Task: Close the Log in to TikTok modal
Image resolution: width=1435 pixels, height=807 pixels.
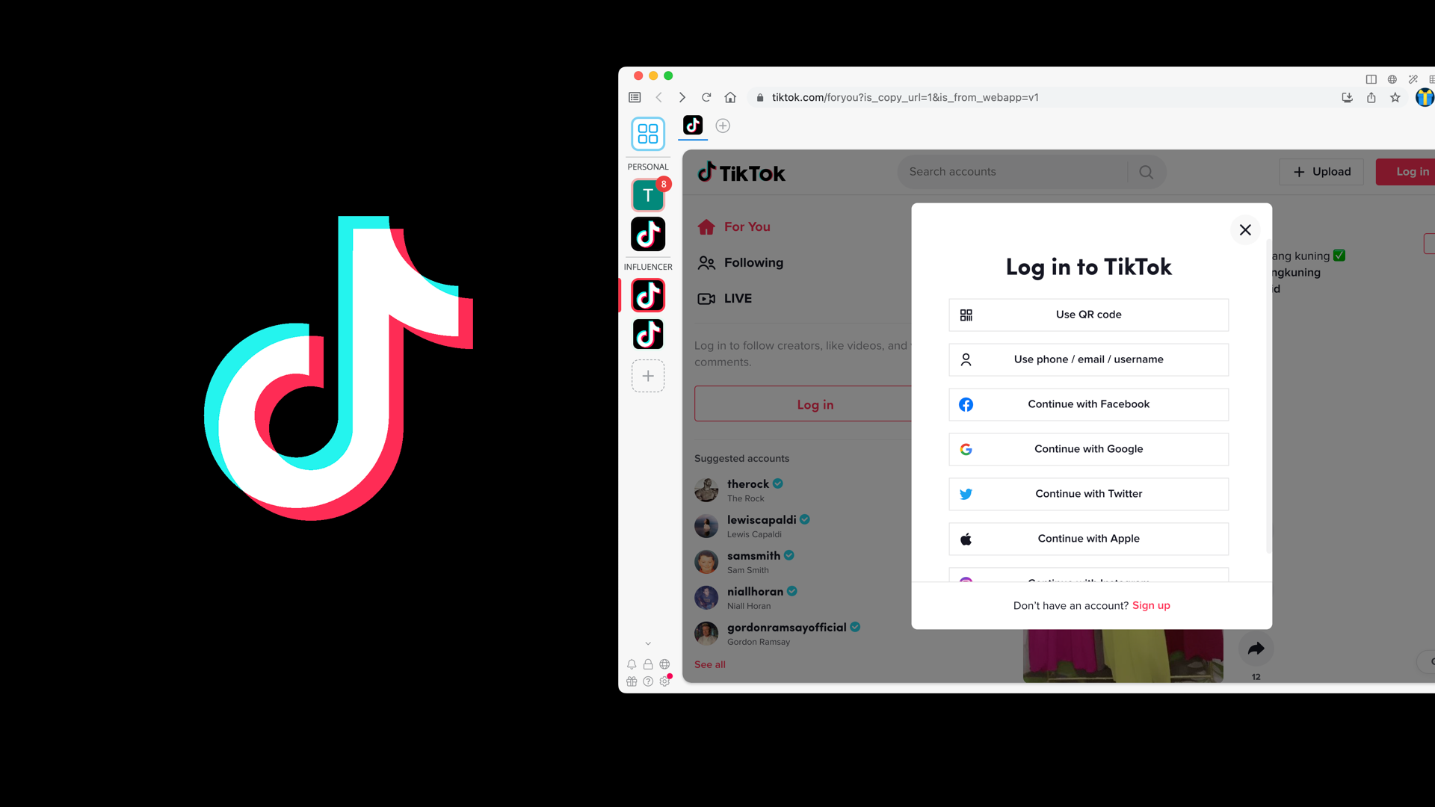Action: pos(1244,229)
